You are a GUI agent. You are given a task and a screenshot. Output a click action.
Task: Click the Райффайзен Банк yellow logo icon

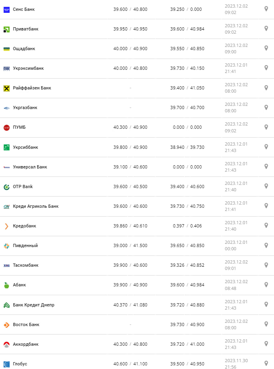(x=6, y=88)
